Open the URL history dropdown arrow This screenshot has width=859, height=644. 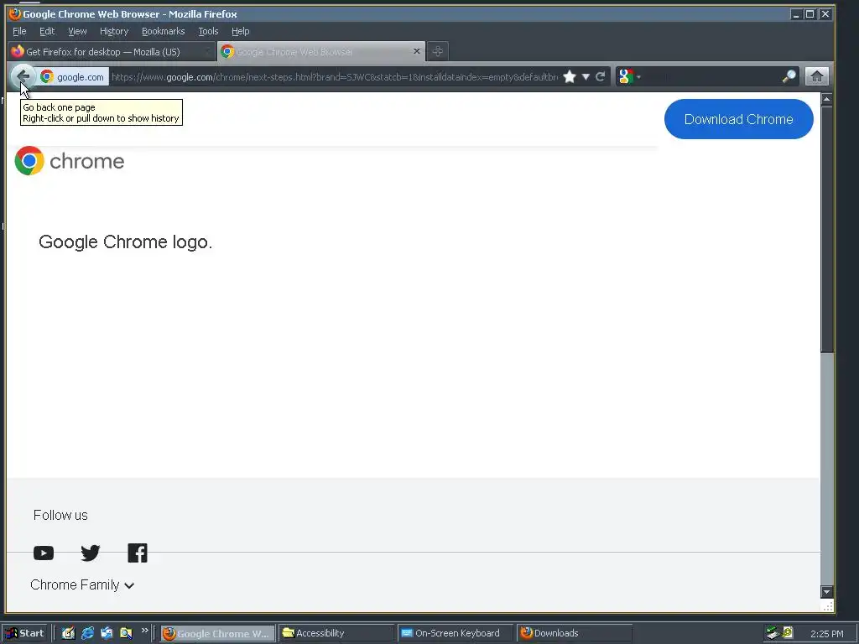pyautogui.click(x=586, y=76)
